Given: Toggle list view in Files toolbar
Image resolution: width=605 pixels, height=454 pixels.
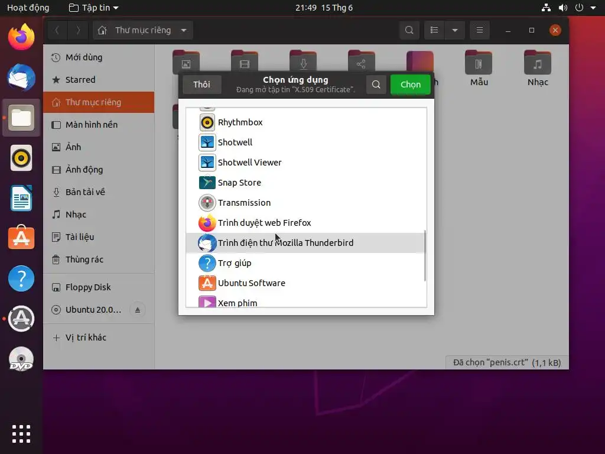Looking at the screenshot, I should pyautogui.click(x=434, y=30).
